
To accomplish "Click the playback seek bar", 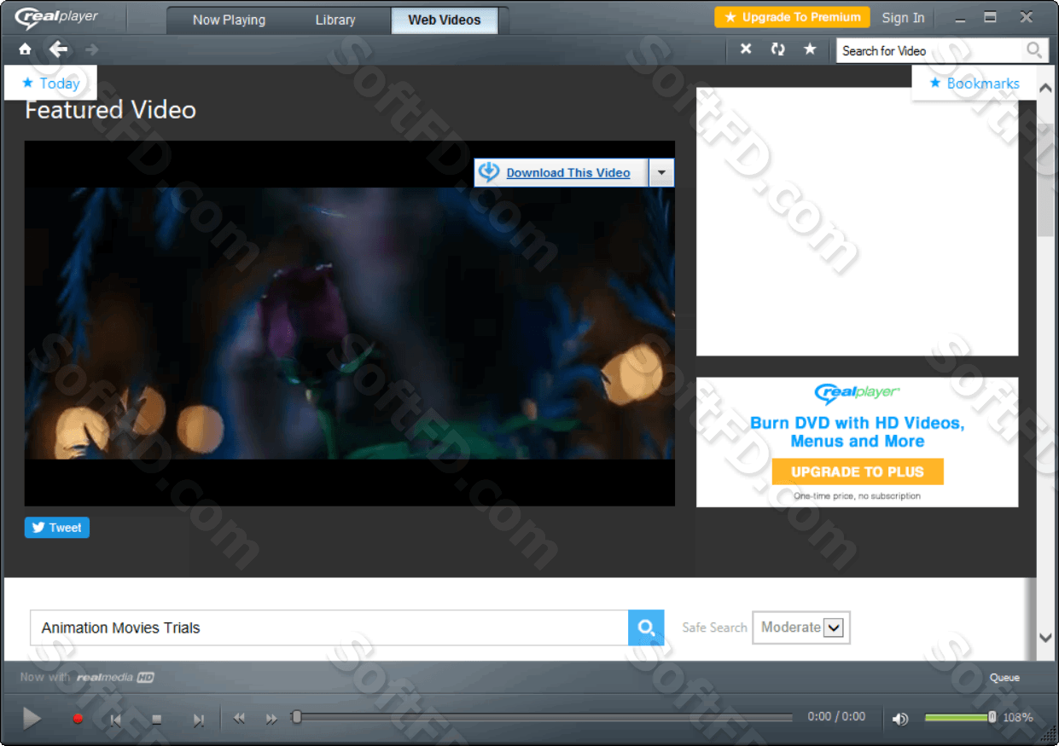I will click(x=544, y=717).
